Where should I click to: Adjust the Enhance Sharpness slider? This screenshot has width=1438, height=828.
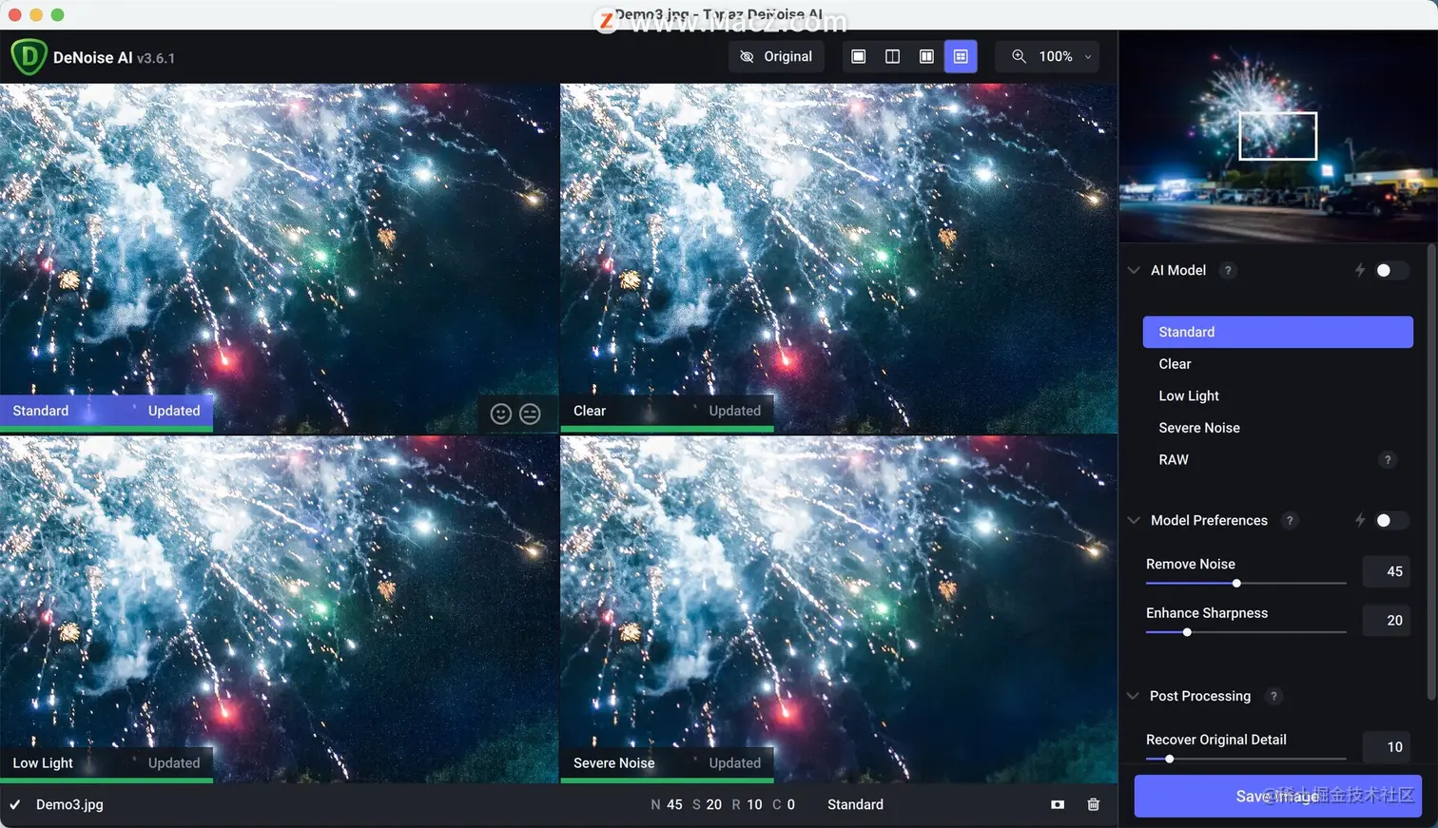1246,632
